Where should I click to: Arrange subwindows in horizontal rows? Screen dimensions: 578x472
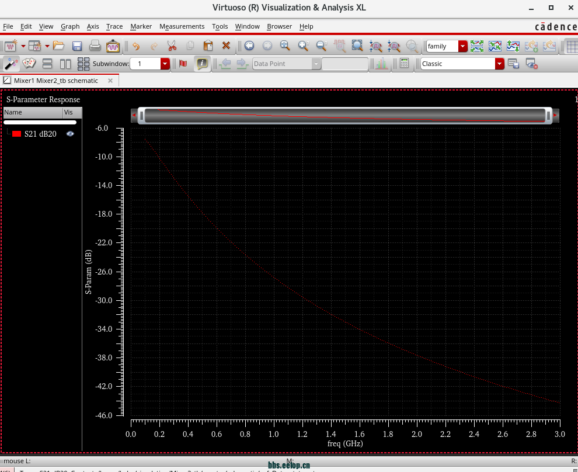[x=47, y=64]
